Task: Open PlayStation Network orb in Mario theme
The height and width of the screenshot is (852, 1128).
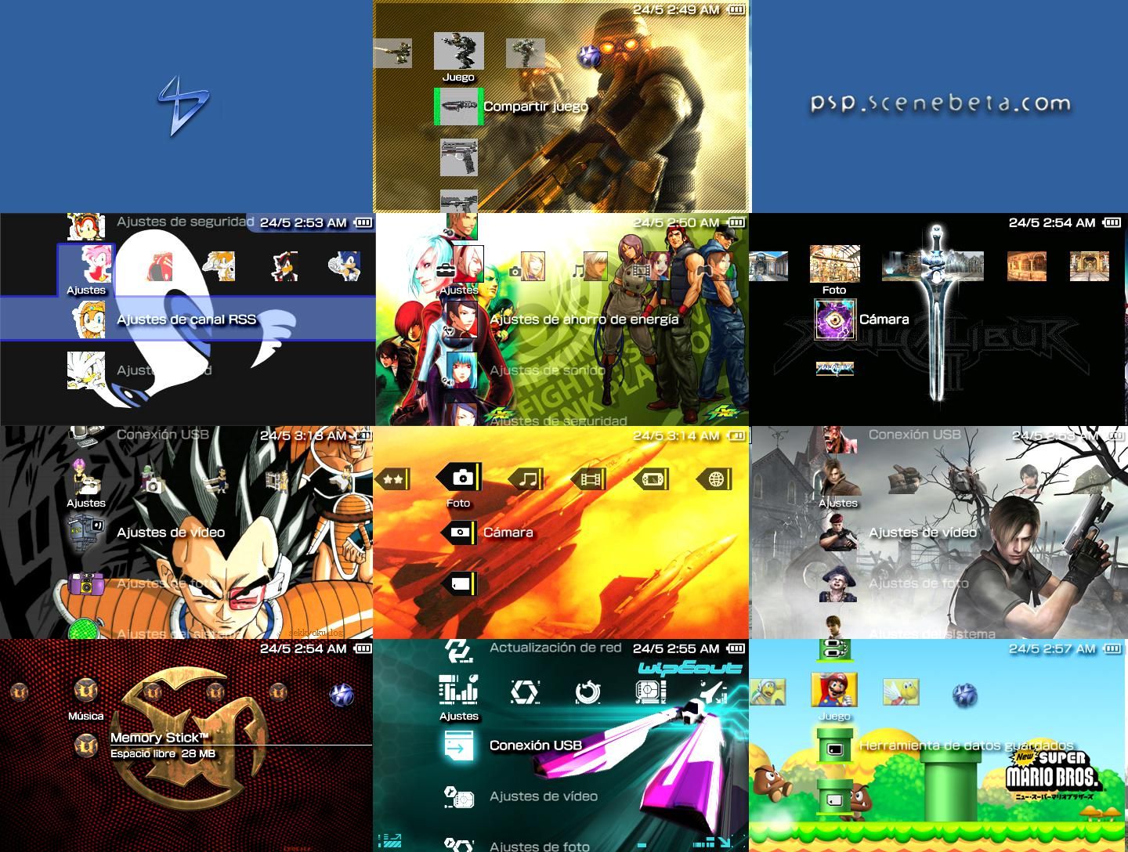Action: [x=964, y=695]
